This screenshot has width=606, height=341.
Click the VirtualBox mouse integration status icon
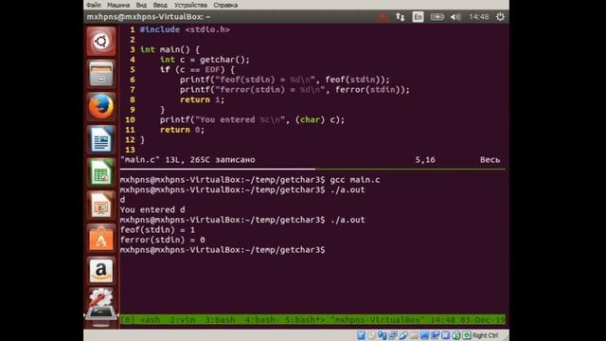(x=456, y=335)
